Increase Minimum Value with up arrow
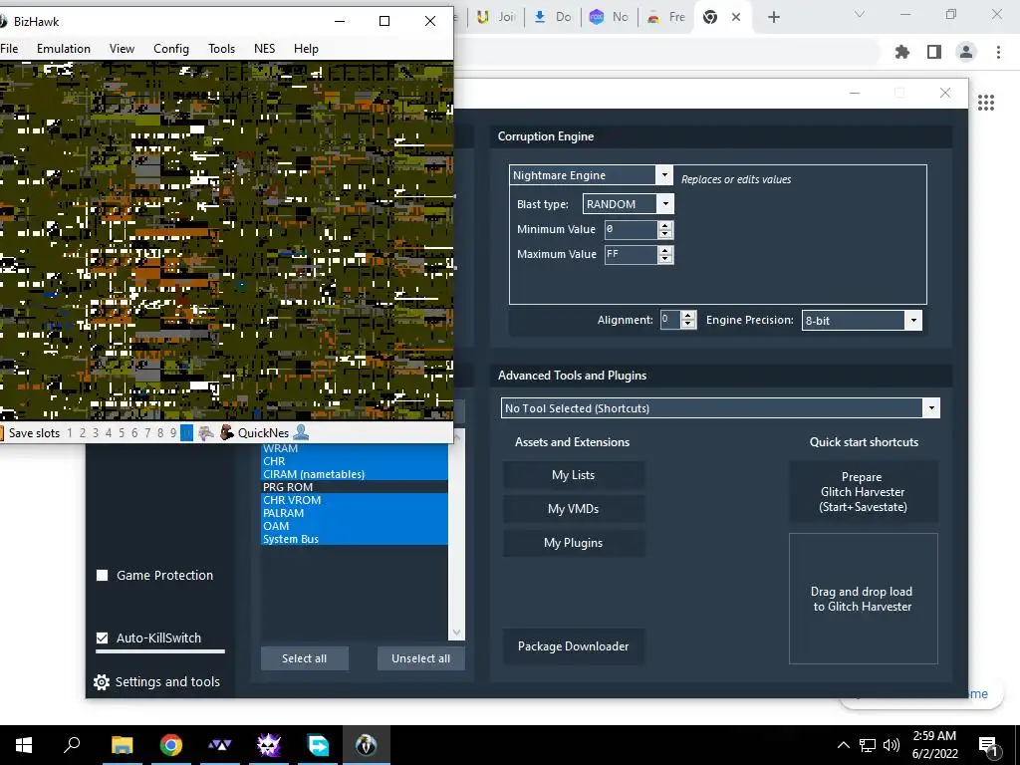 (x=664, y=225)
